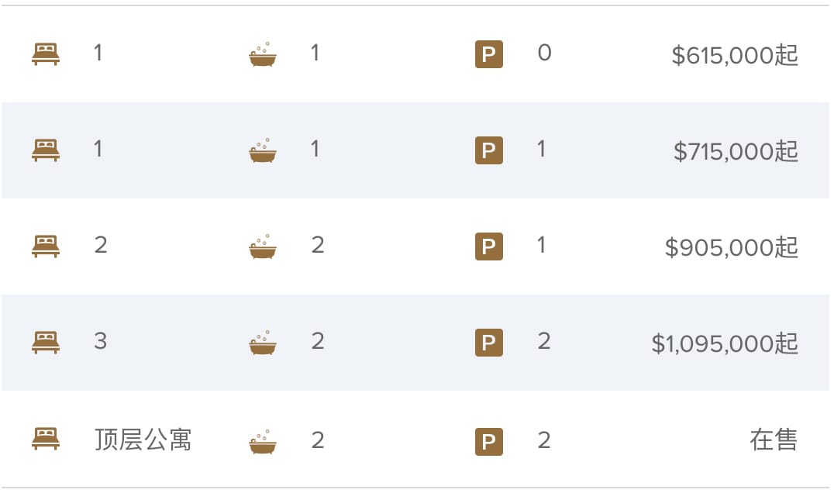834x493 pixels.
Task: Click the parking P icon in the $615,000 row
Action: 489,54
